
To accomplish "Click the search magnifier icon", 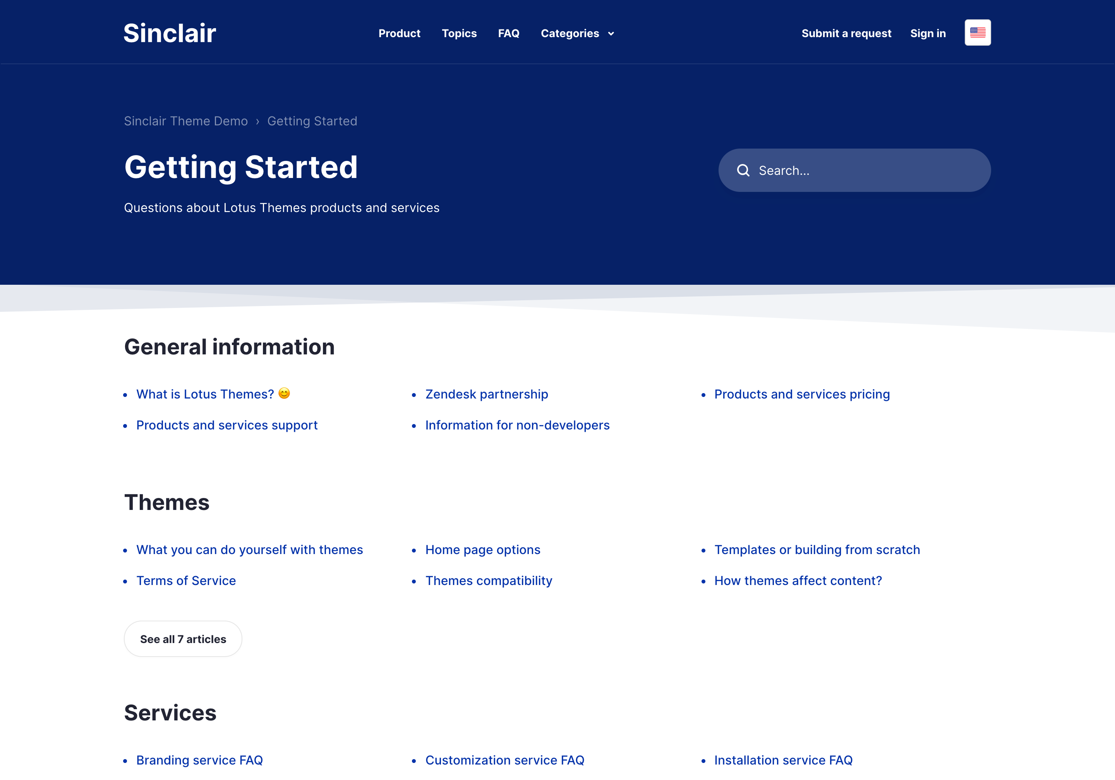I will [x=743, y=170].
